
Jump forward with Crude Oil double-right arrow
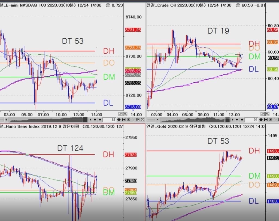tap(242, 120)
